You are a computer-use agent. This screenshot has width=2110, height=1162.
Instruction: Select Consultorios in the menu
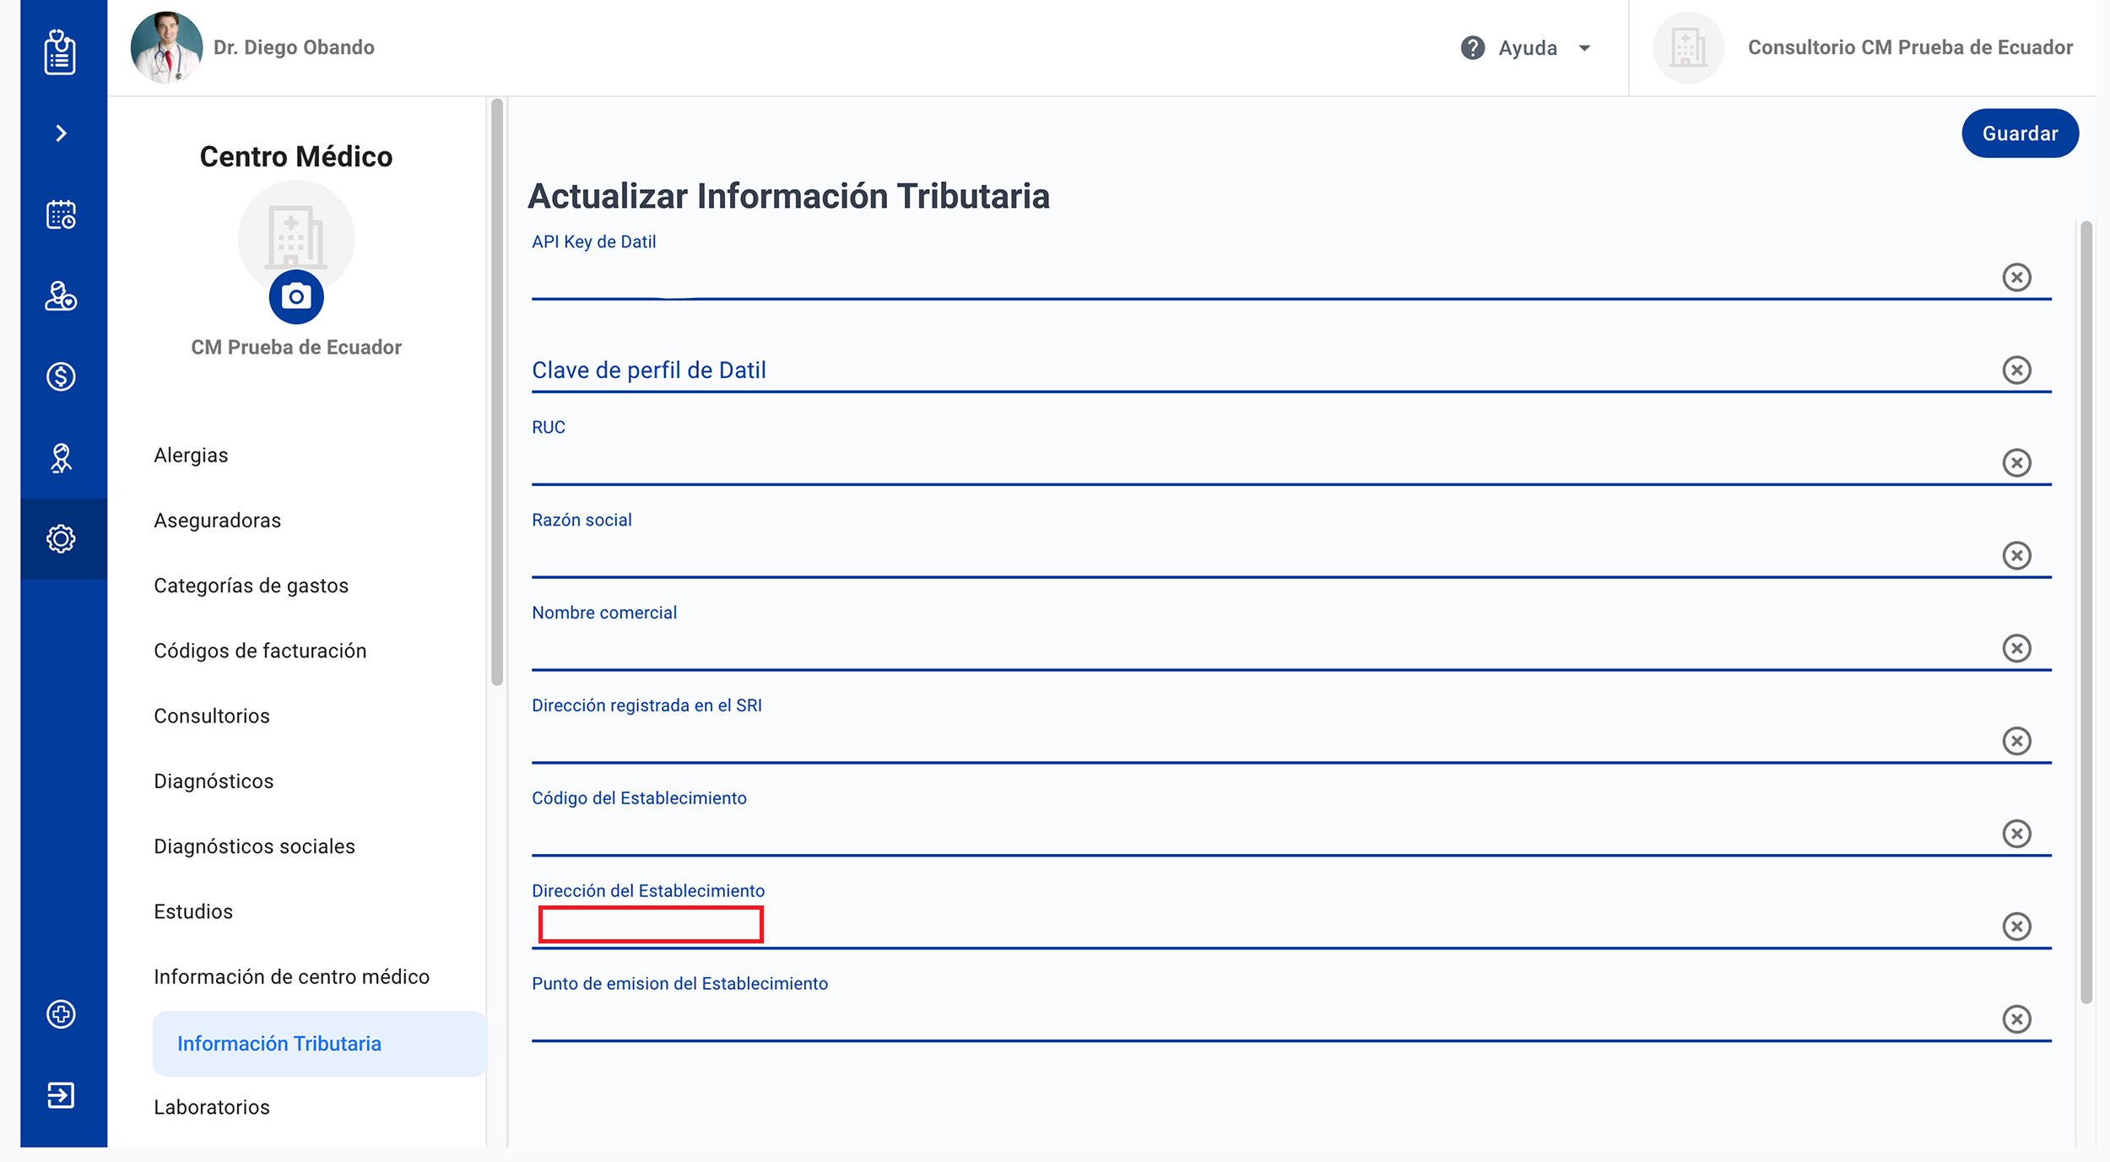coord(212,716)
